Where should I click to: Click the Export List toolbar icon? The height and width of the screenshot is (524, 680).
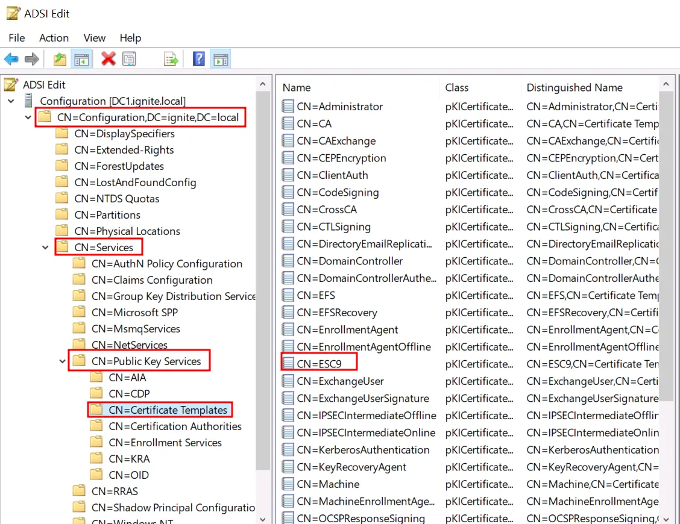click(x=172, y=59)
